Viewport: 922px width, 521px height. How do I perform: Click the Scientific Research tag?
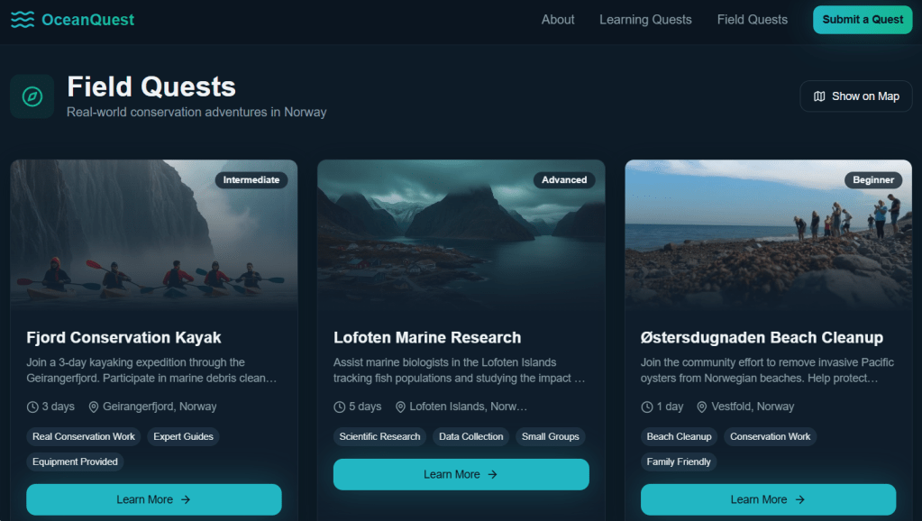click(x=379, y=436)
